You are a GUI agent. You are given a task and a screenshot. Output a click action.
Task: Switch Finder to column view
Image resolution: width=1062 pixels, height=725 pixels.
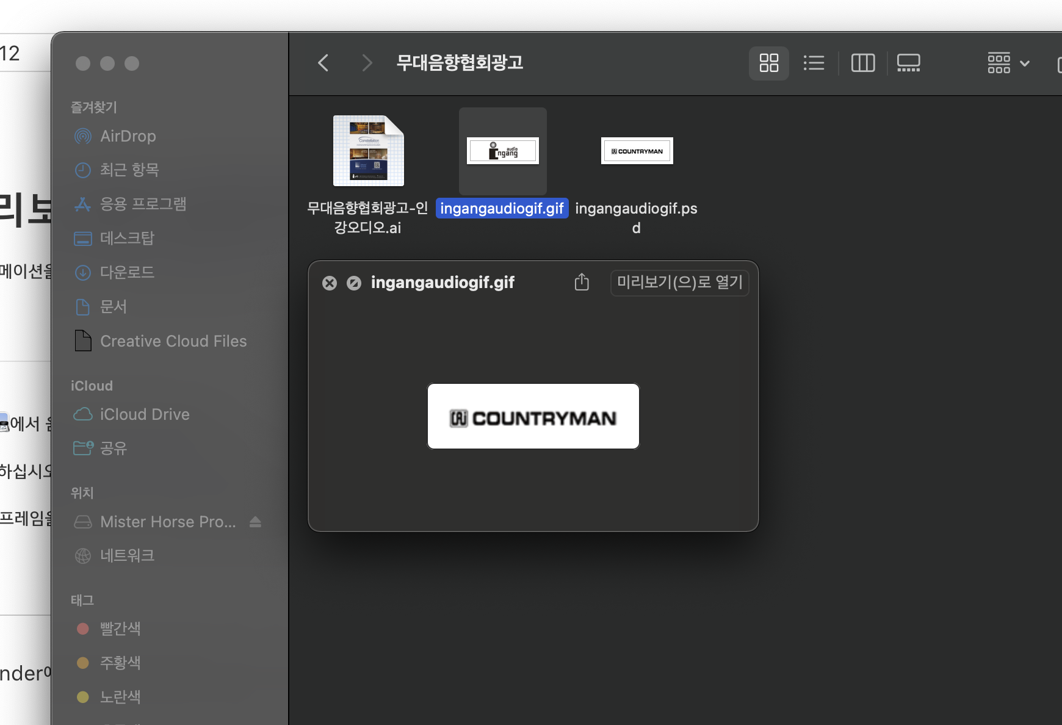click(862, 63)
